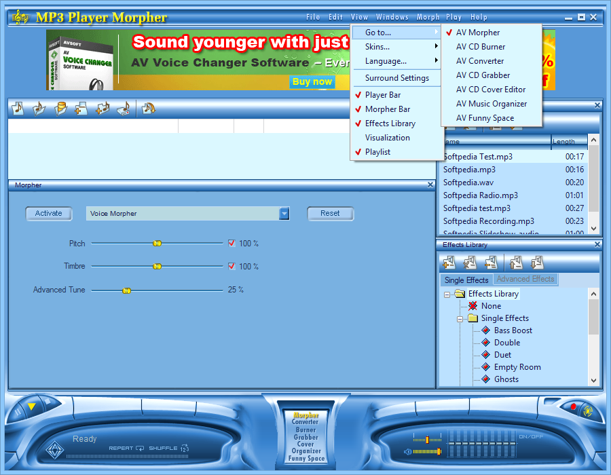Viewport: 611px width, 475px height.
Task: Click the add effect icon in Effects Library
Action: pyautogui.click(x=449, y=263)
